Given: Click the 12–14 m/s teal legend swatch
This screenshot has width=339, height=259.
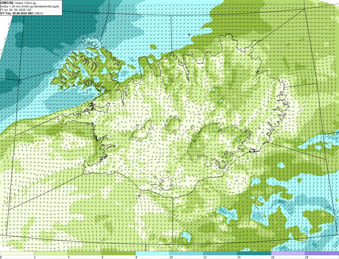Looking at the screenshot, I should tap(220, 253).
